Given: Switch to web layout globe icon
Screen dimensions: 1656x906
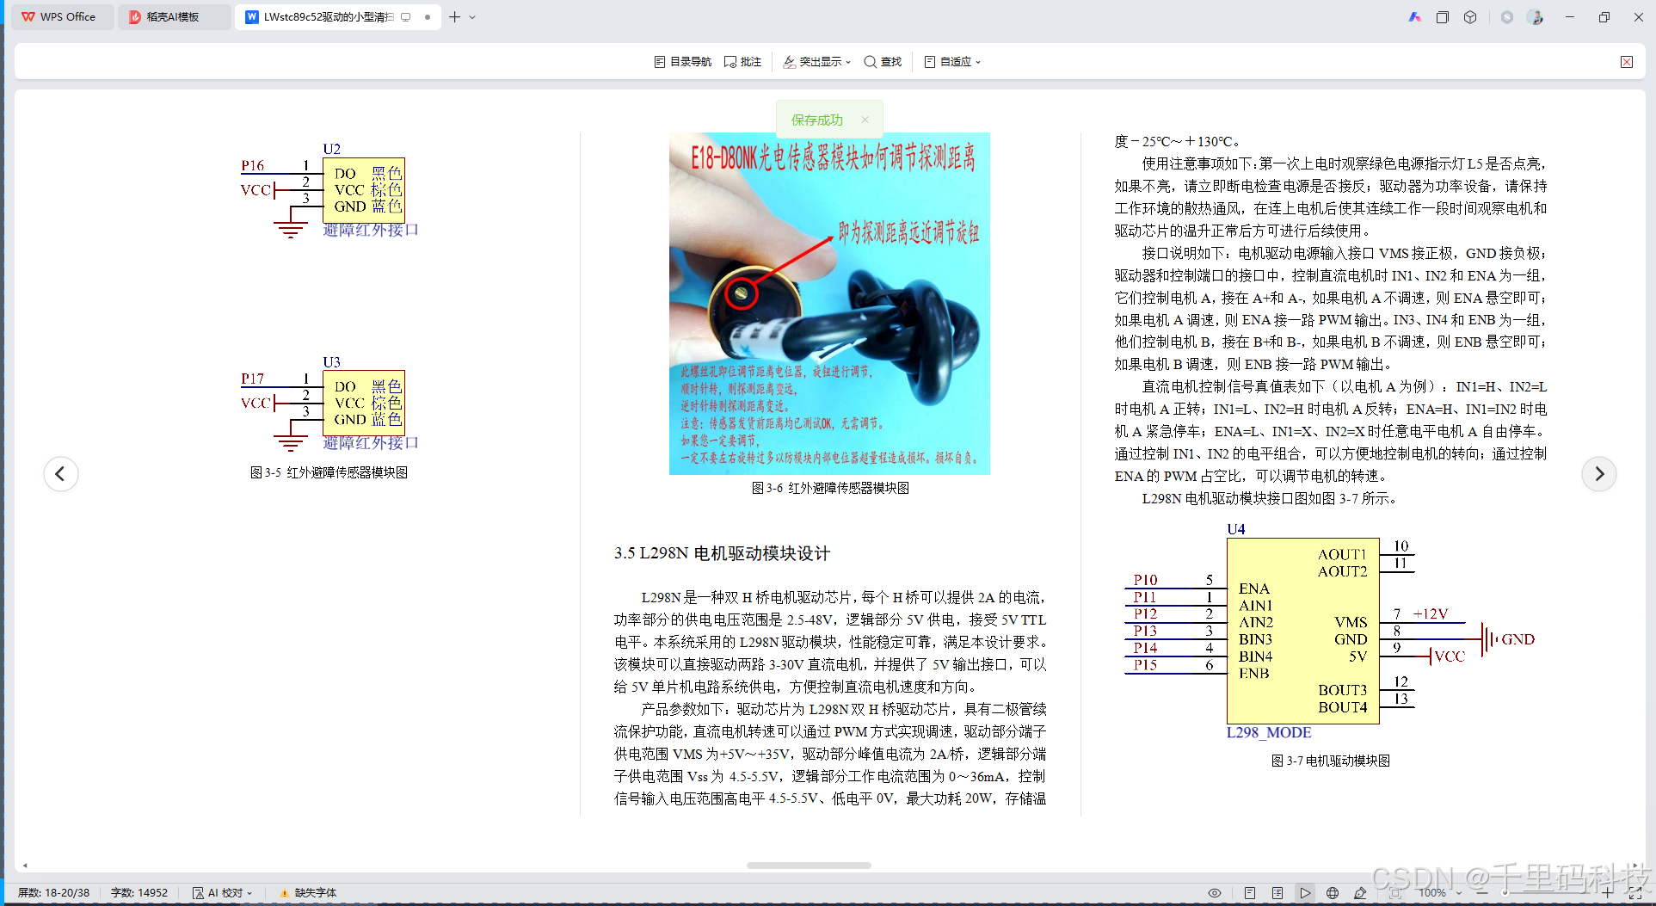Looking at the screenshot, I should click(x=1333, y=893).
